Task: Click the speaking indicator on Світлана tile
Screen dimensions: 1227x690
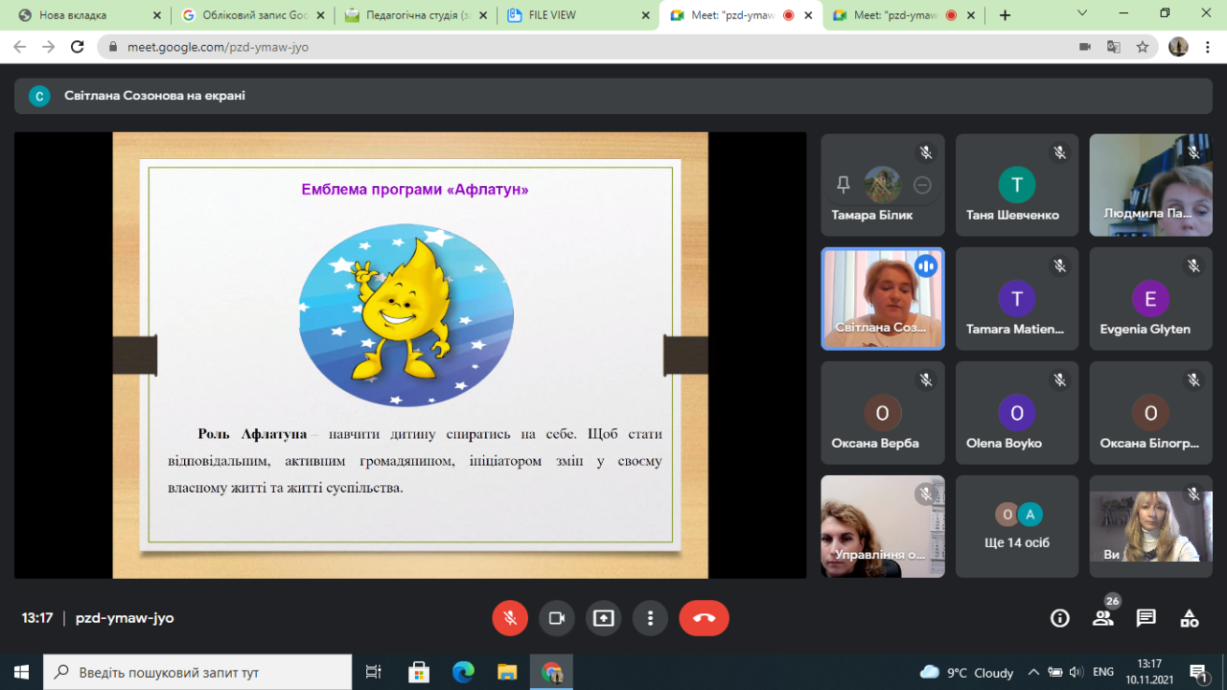Action: [x=926, y=266]
